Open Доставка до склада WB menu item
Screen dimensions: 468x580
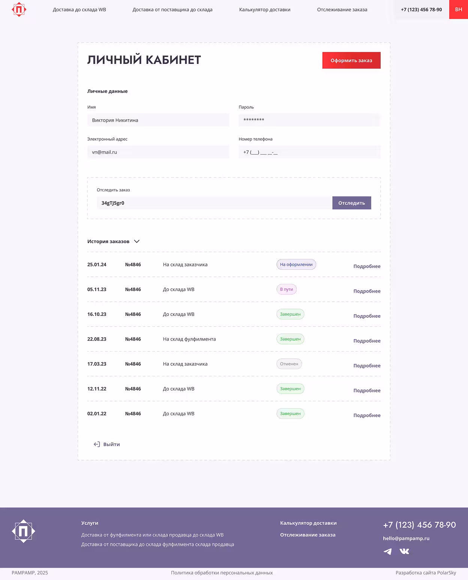pos(79,10)
